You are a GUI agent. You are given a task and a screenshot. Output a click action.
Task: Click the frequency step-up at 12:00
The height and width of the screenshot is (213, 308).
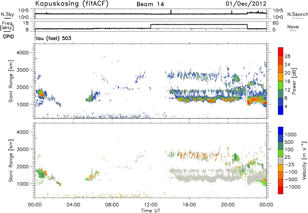pyautogui.click(x=151, y=26)
